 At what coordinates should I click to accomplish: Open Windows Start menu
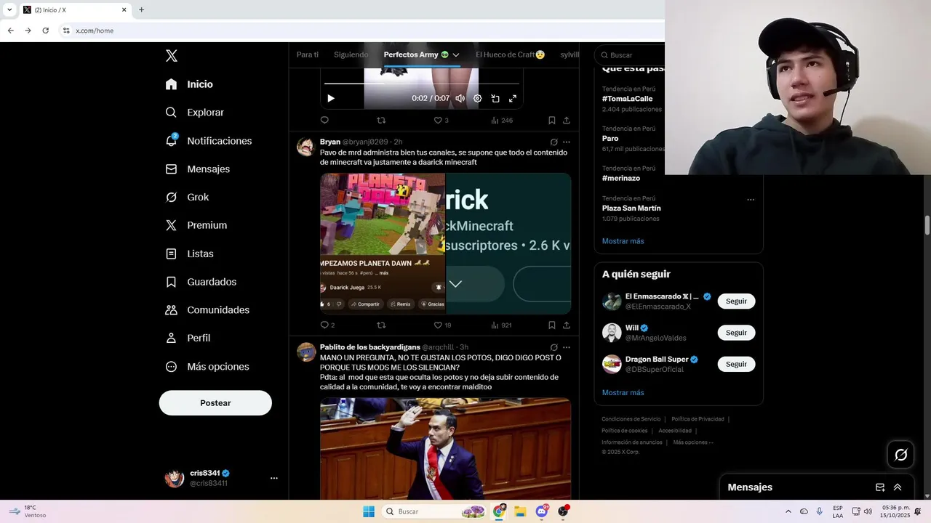(x=369, y=511)
